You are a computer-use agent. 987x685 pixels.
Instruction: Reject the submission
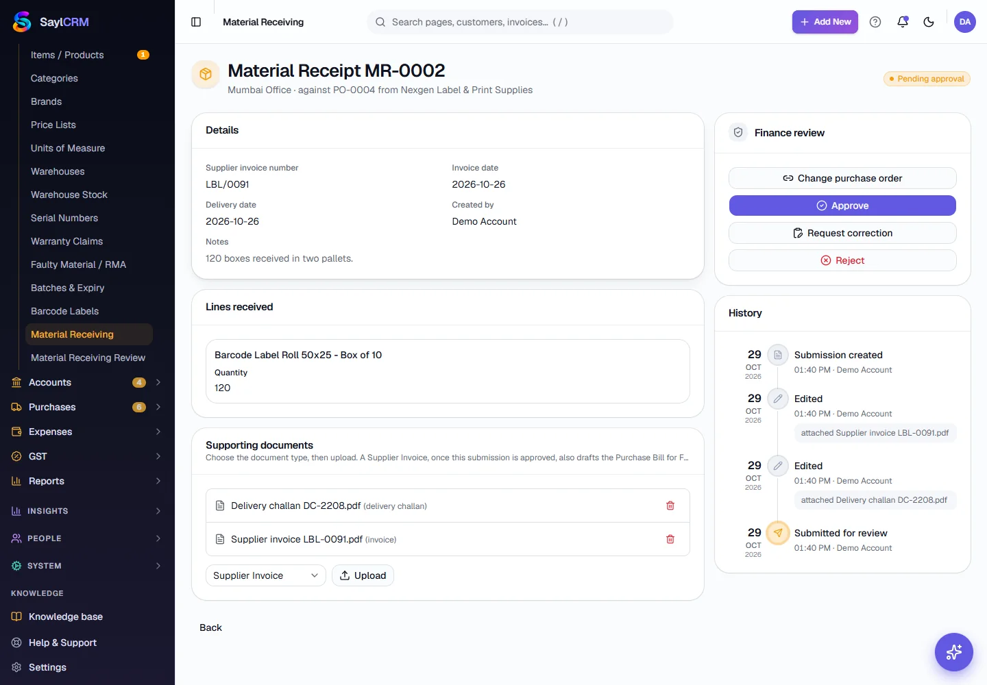tap(842, 260)
